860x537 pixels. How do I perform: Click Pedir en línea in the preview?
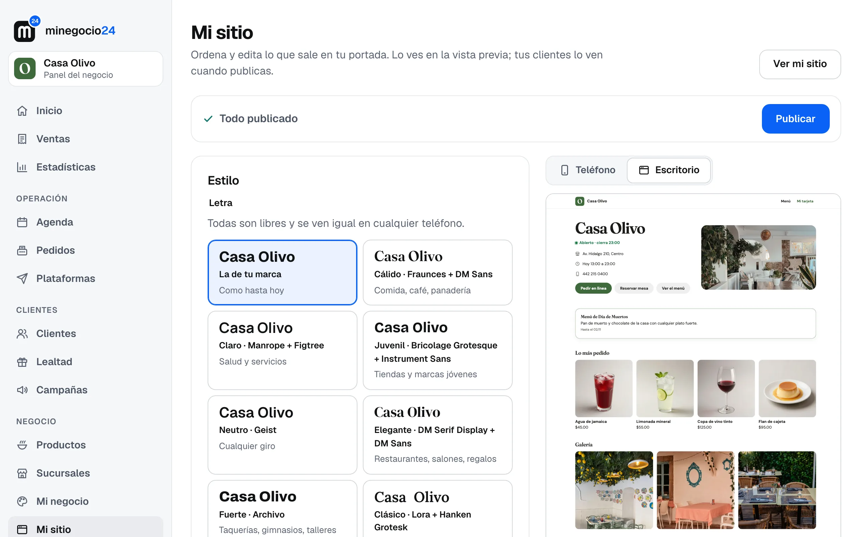pyautogui.click(x=593, y=288)
